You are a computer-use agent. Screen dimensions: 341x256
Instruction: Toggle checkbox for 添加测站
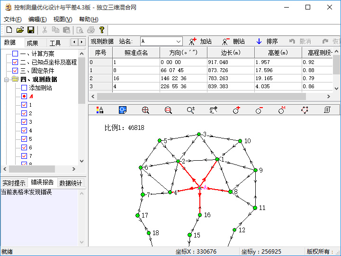coord(24,88)
